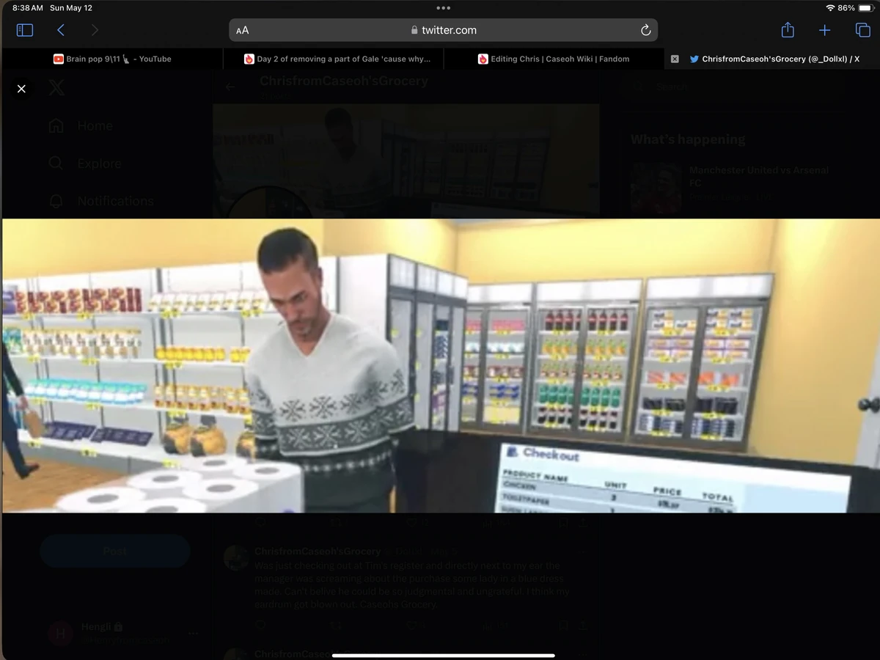Viewport: 880px width, 660px height.
Task: Tap the Post button
Action: pyautogui.click(x=114, y=551)
